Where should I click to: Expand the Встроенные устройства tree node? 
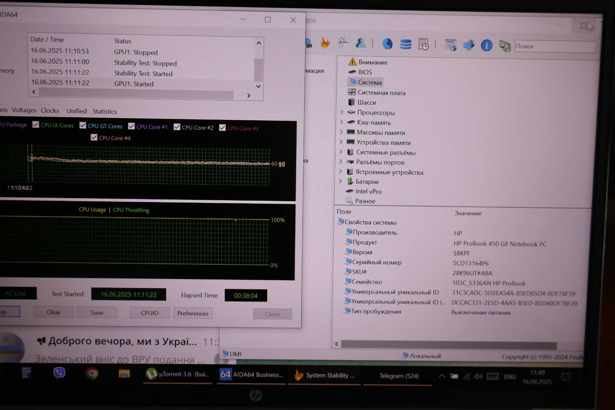[340, 171]
